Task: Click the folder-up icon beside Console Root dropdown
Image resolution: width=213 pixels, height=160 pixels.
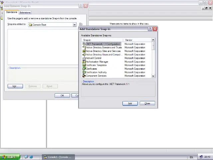Action: tap(81, 24)
